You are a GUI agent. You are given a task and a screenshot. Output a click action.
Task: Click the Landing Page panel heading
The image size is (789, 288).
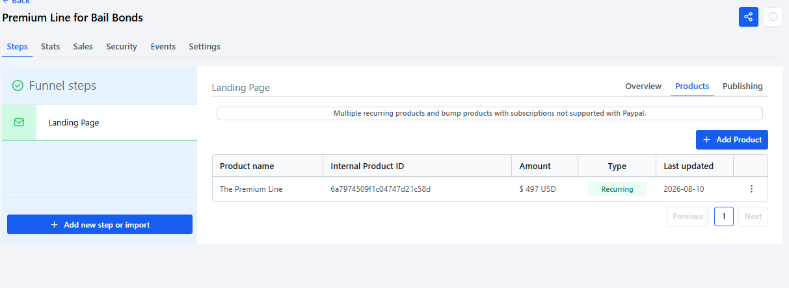point(241,88)
